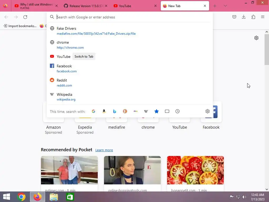Open New Tab page personalize gear

[256, 38]
